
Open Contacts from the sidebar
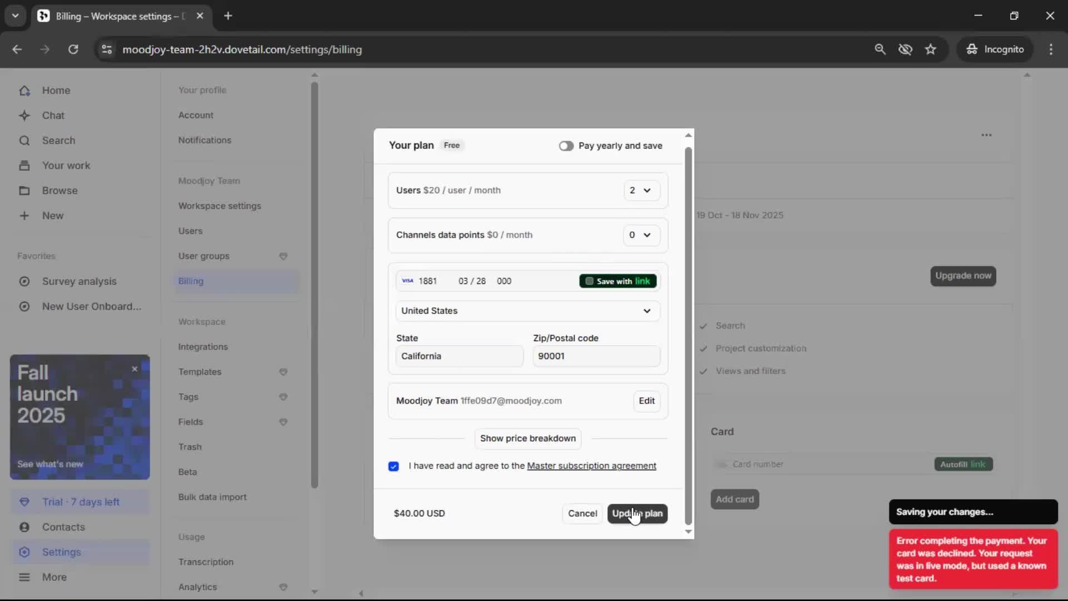coord(63,527)
